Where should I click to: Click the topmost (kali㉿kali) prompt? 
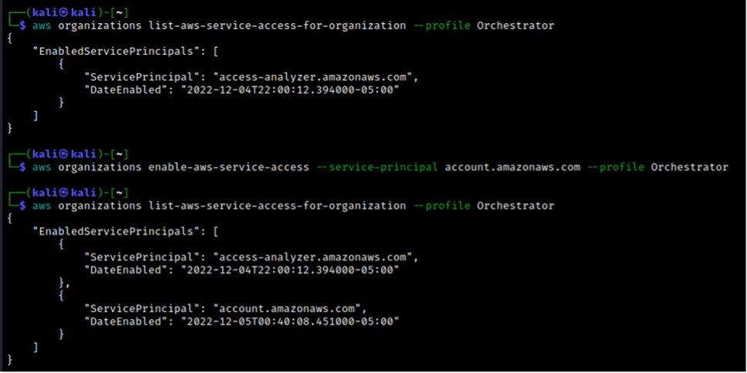[x=60, y=12]
